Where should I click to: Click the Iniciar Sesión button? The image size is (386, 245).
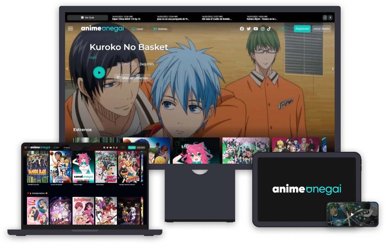[x=321, y=29]
